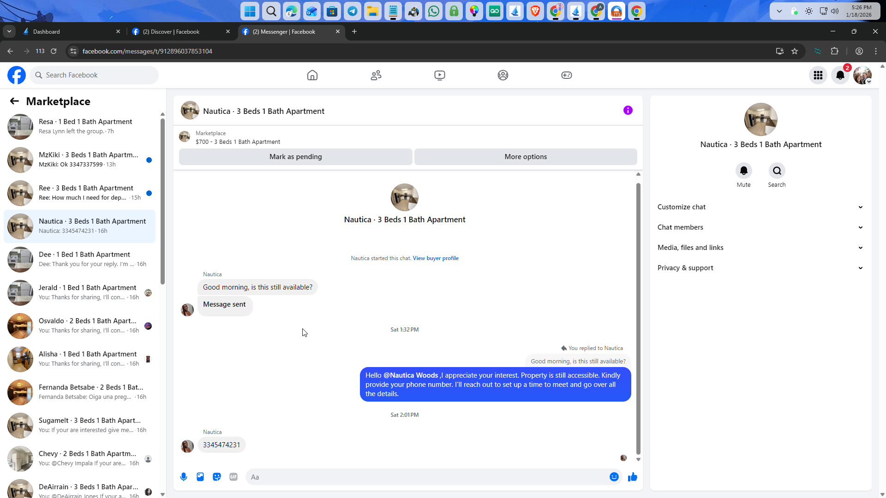Send a thumbs-up like

point(632,477)
